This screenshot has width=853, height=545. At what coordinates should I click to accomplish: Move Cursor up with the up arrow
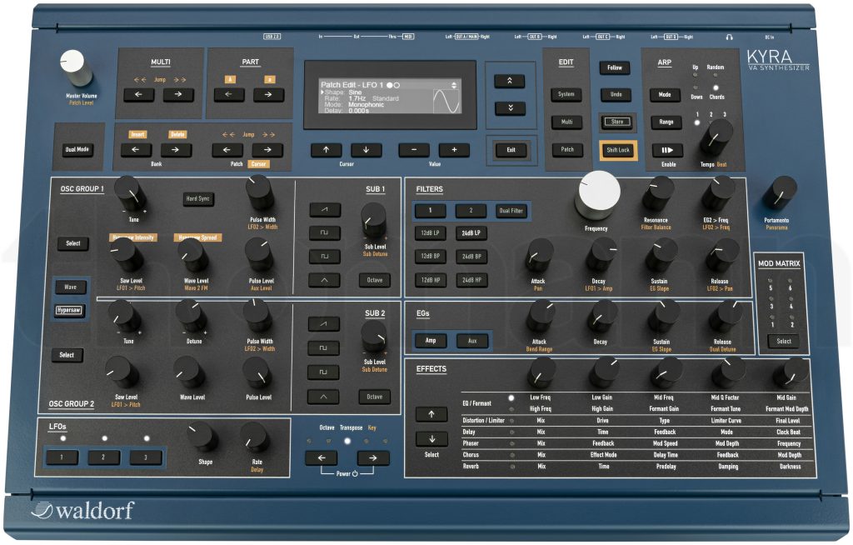coord(327,150)
